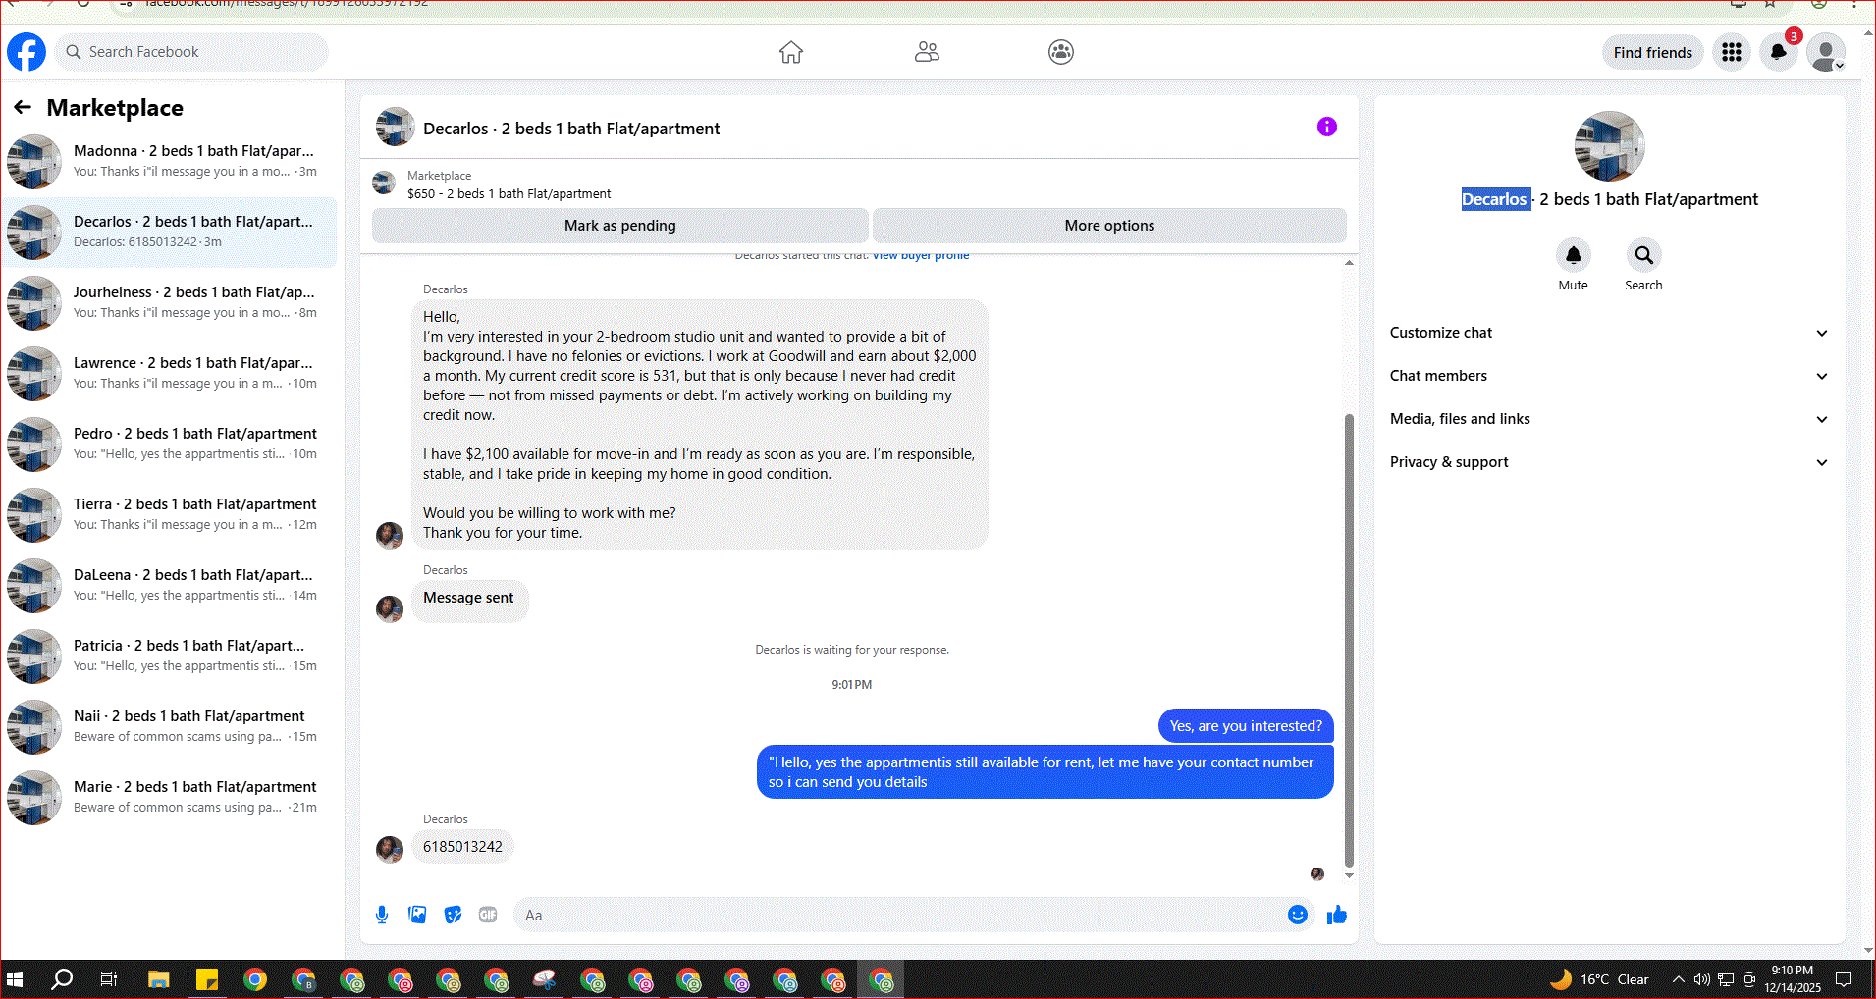Open the Groups icon in top navigation
Image resolution: width=1876 pixels, height=999 pixels.
pyautogui.click(x=1061, y=52)
